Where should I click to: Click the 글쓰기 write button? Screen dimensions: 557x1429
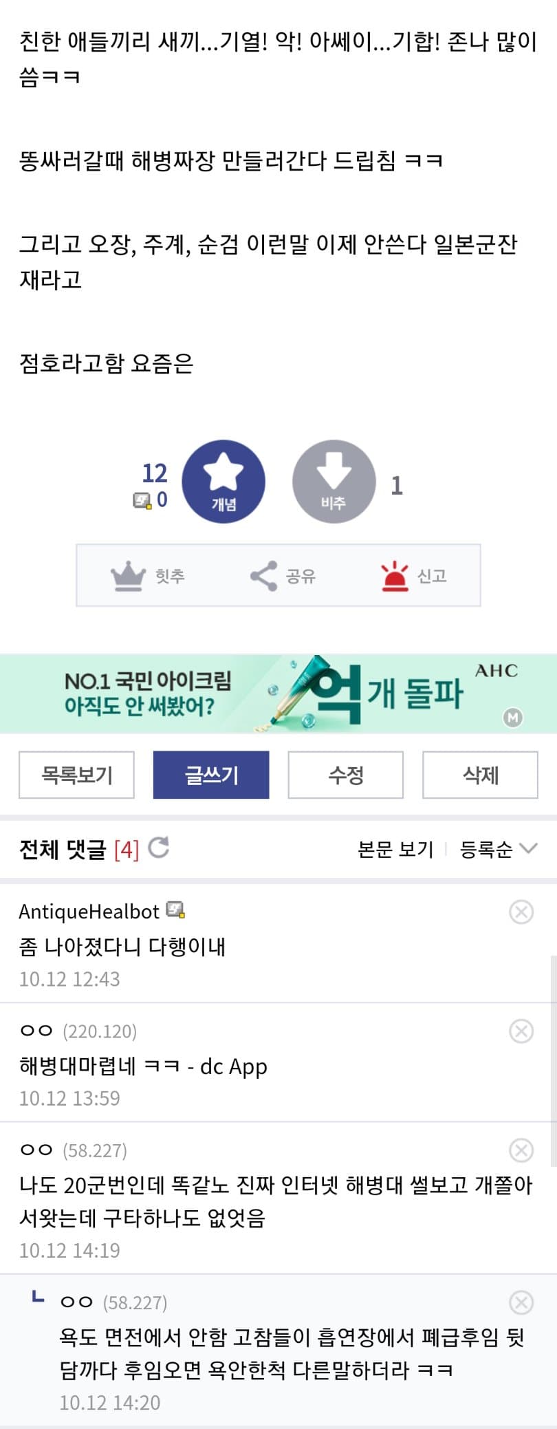click(x=211, y=775)
